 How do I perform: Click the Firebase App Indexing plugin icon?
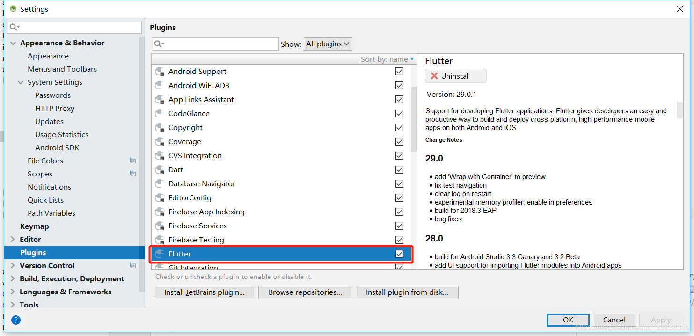[x=160, y=212]
